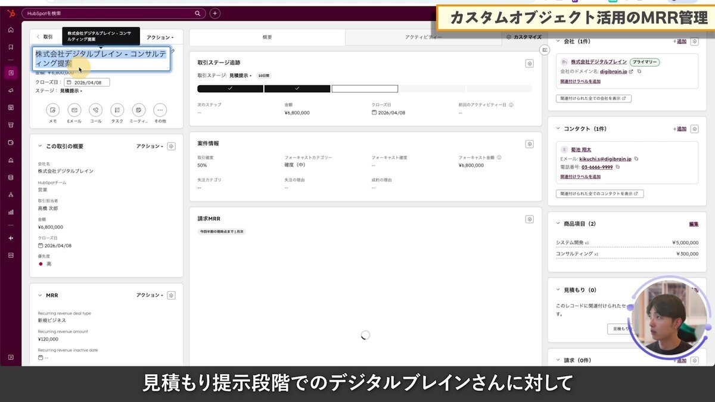
Task: Open the ミーティング scheduling icon
Action: 138,111
